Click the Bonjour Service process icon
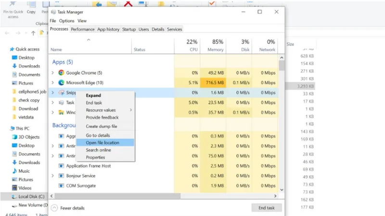 point(62,176)
